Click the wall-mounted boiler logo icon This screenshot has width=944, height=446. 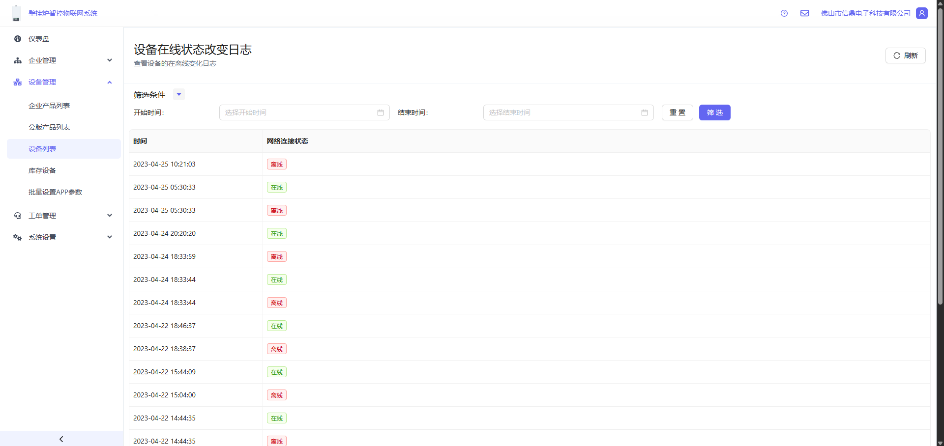16,13
